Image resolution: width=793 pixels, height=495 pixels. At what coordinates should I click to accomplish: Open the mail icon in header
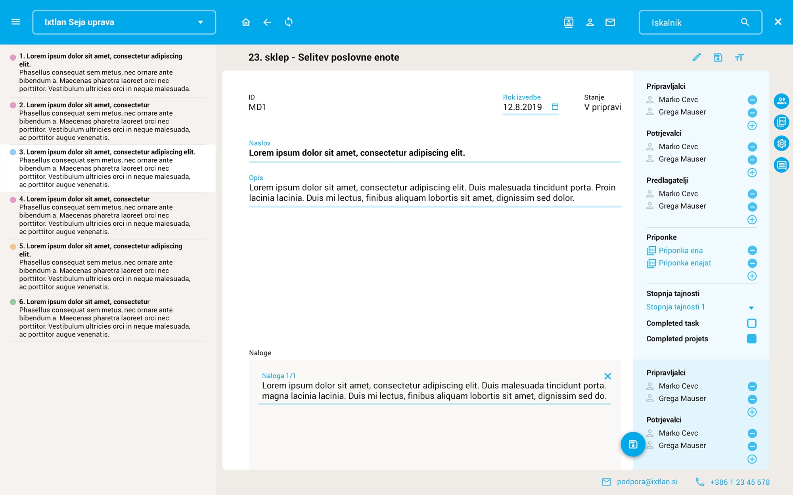(x=610, y=22)
